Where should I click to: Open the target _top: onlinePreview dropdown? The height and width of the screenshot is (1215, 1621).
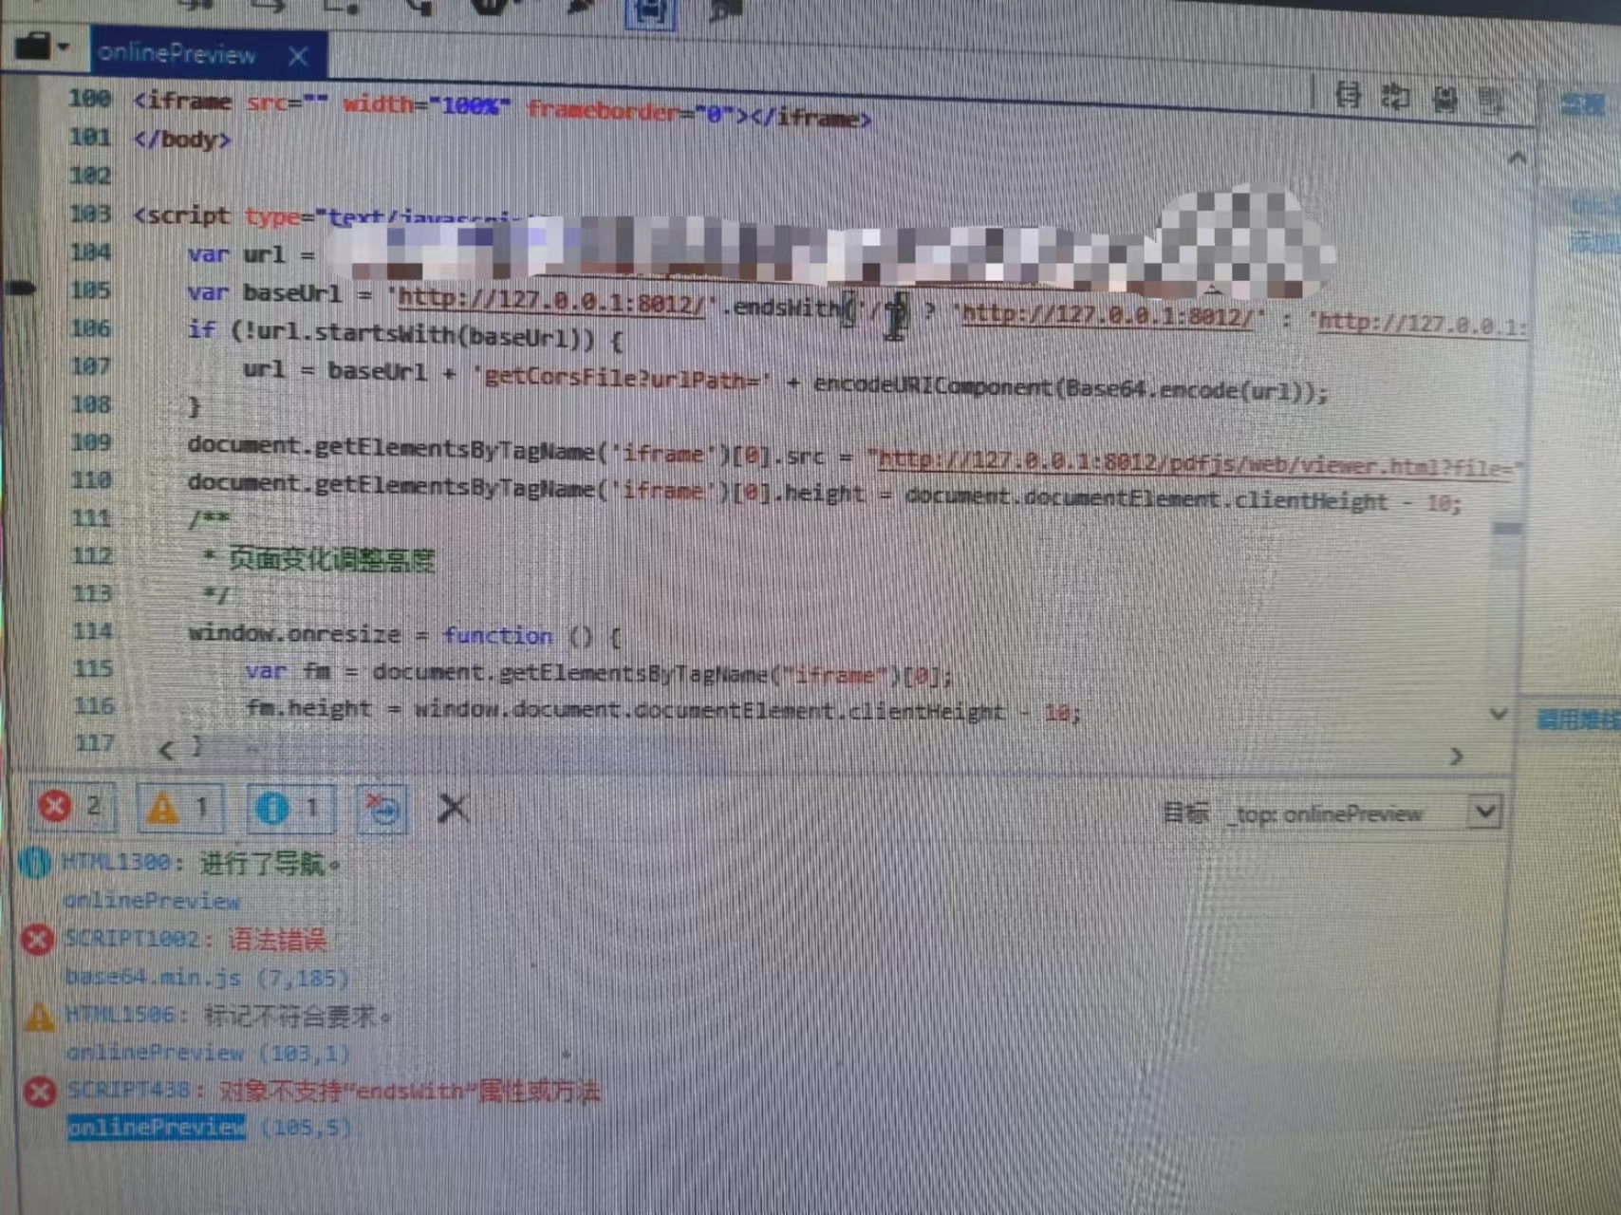point(1484,813)
